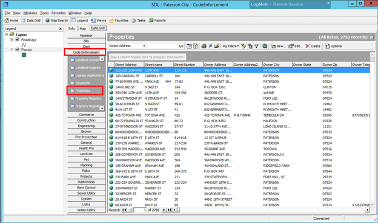
Task: Click the filter builder icon
Action: (250, 46)
